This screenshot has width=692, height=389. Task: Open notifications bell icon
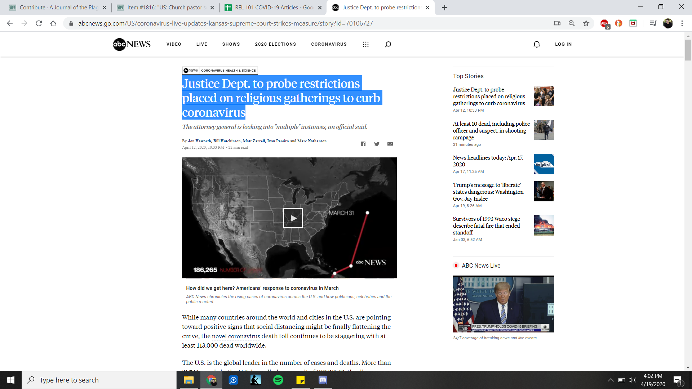[537, 44]
